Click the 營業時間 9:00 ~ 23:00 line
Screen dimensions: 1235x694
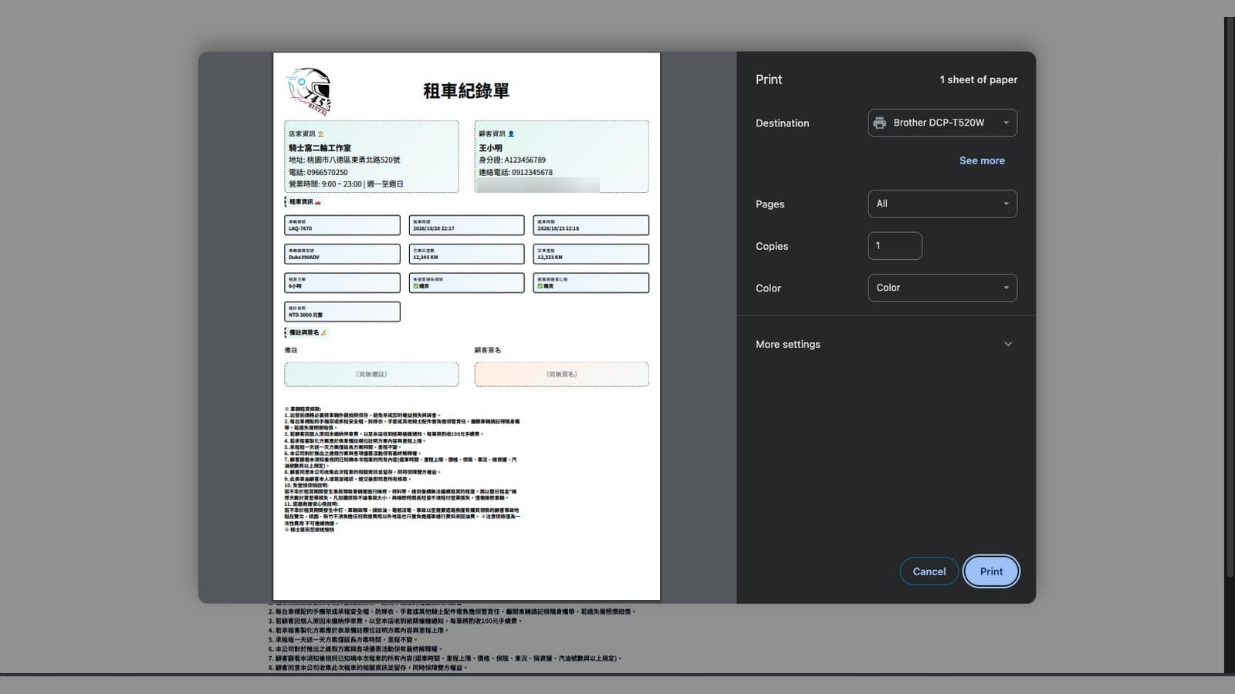click(346, 184)
